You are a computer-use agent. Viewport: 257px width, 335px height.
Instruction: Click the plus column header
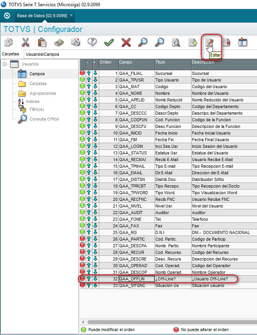pos(96,64)
